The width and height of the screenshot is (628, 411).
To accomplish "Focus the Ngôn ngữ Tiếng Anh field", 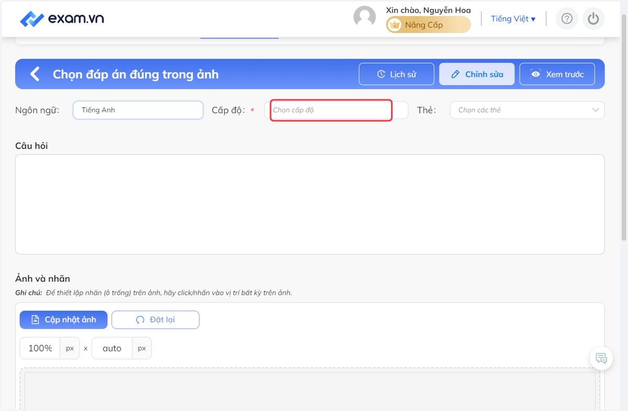I will click(x=138, y=110).
